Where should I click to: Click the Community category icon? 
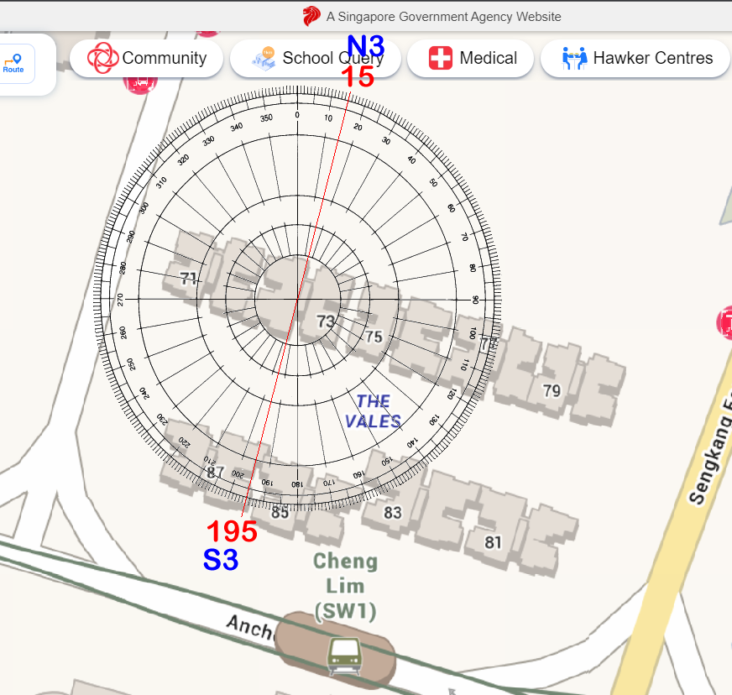103,58
